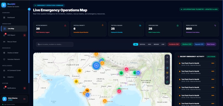This screenshot has height=106, width=223.
Task: Click the large blue squad cluster near Jaipur
Action: (x=96, y=65)
